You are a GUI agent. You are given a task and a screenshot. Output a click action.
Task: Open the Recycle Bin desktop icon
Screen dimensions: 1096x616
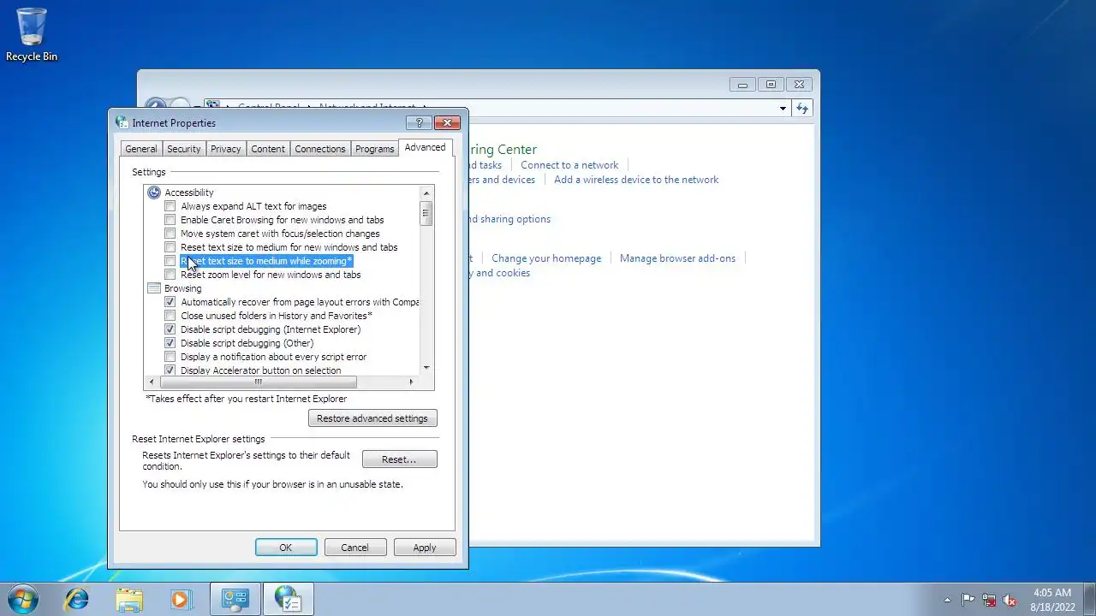pyautogui.click(x=32, y=34)
